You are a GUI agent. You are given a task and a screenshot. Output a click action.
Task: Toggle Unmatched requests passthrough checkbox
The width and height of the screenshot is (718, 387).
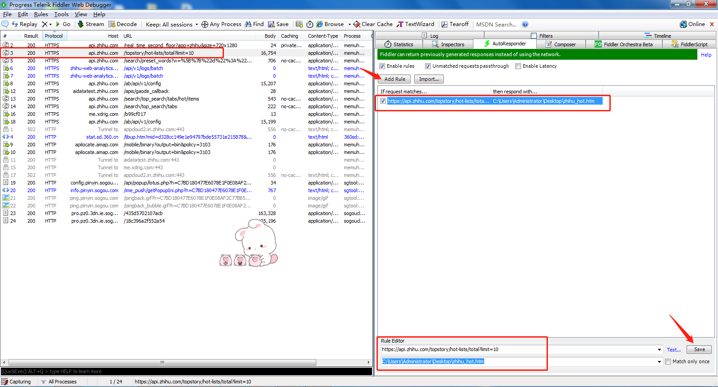(428, 66)
